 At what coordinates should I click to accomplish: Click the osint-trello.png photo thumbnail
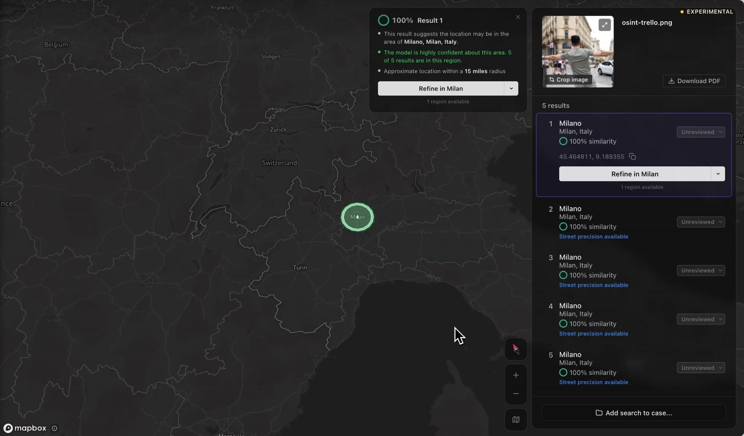click(x=578, y=52)
